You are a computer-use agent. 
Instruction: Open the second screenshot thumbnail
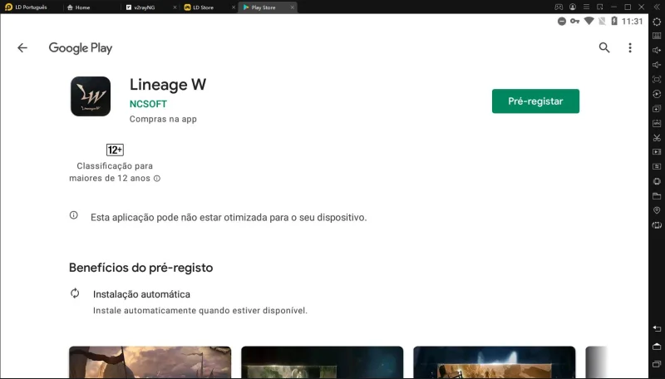click(x=323, y=362)
